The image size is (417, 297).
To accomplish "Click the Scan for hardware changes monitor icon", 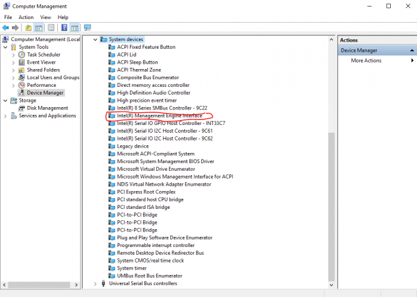I will (88, 27).
